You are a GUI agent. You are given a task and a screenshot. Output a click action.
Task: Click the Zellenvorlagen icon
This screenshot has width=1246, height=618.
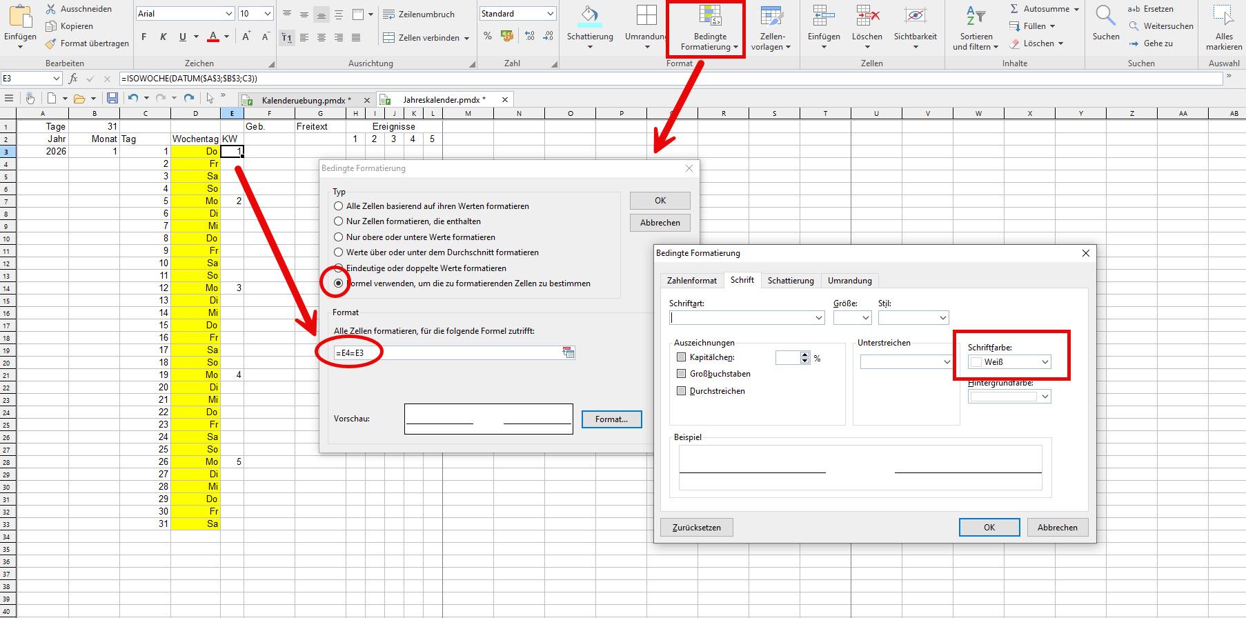point(771,17)
